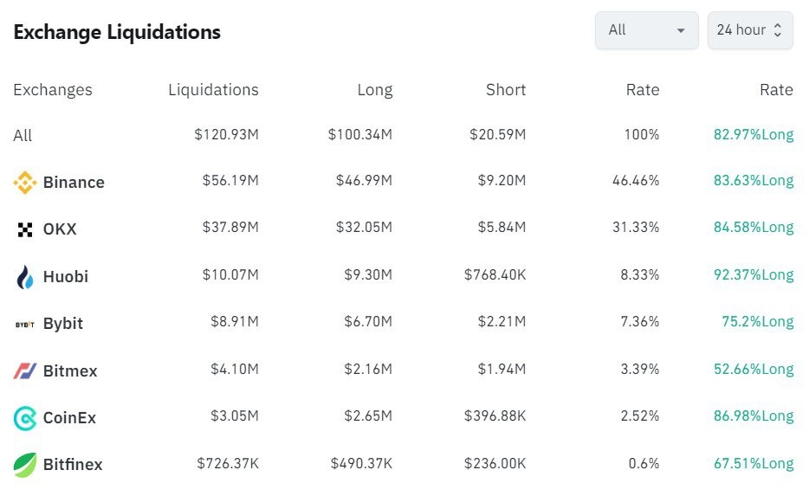
Task: Click the Bitfinex leaf logo icon
Action: (x=24, y=465)
